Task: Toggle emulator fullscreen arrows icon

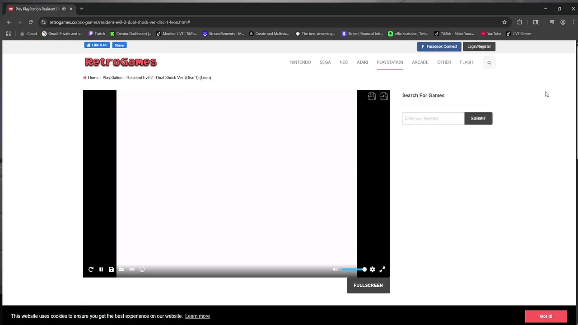Action: pyautogui.click(x=382, y=269)
